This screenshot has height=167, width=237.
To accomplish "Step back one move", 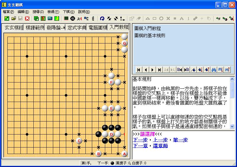I will point(146,70).
